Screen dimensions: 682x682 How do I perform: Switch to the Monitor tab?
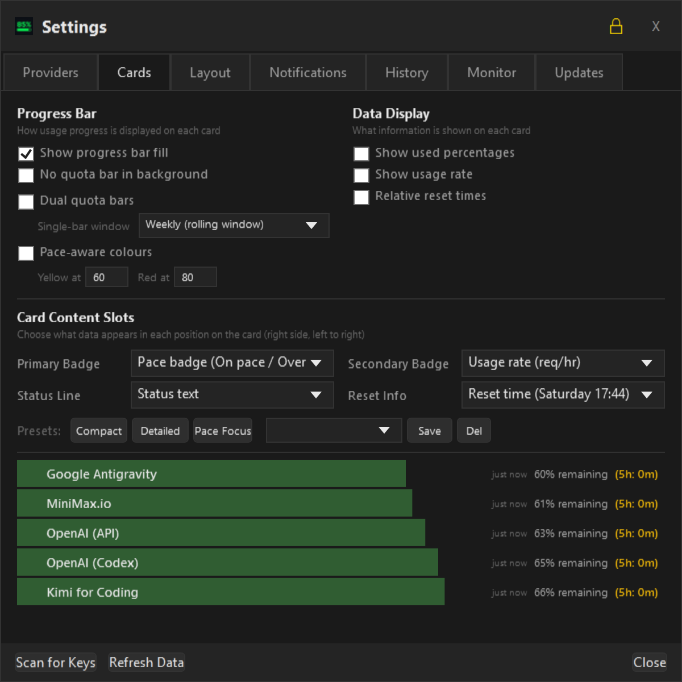coord(492,72)
